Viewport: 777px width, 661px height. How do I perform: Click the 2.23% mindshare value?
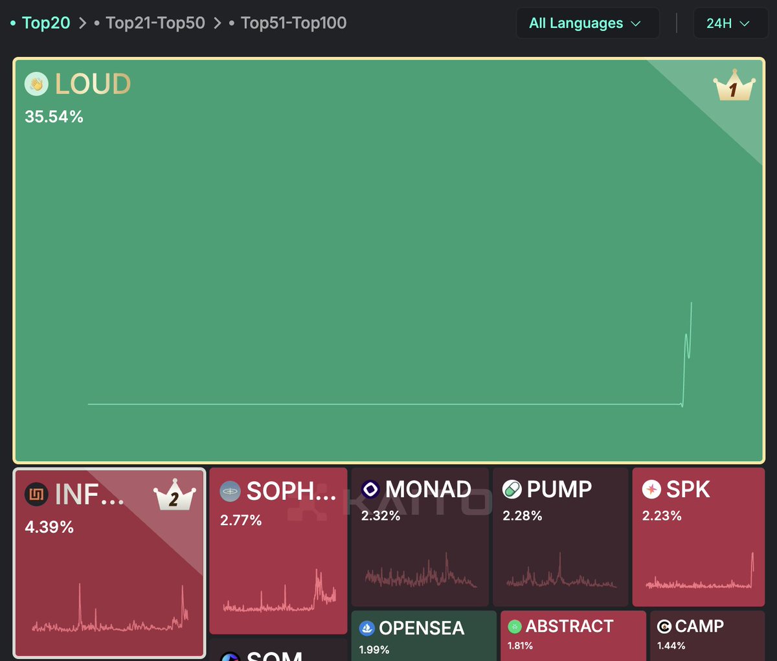662,516
